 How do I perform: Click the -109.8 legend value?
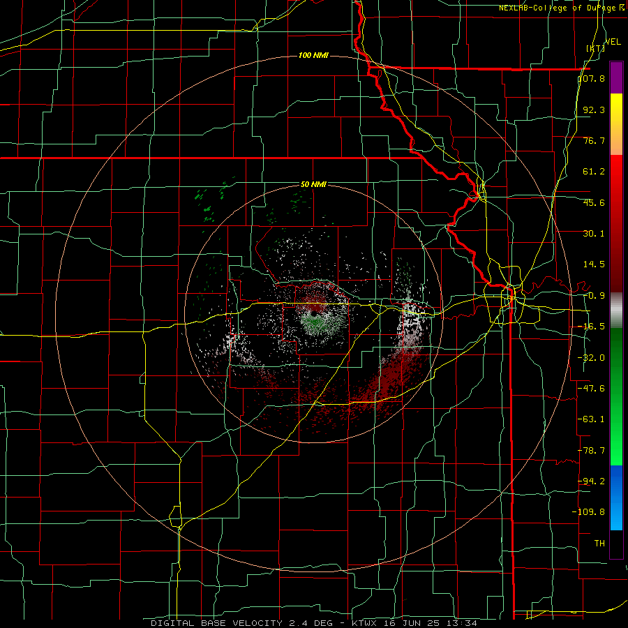589,511
